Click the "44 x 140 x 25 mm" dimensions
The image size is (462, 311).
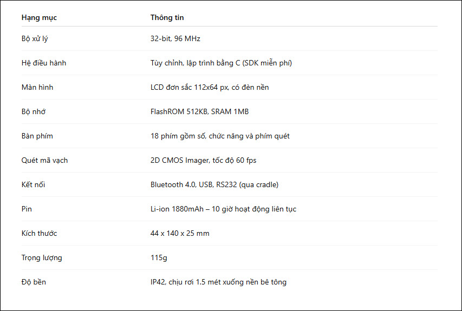[180, 233]
